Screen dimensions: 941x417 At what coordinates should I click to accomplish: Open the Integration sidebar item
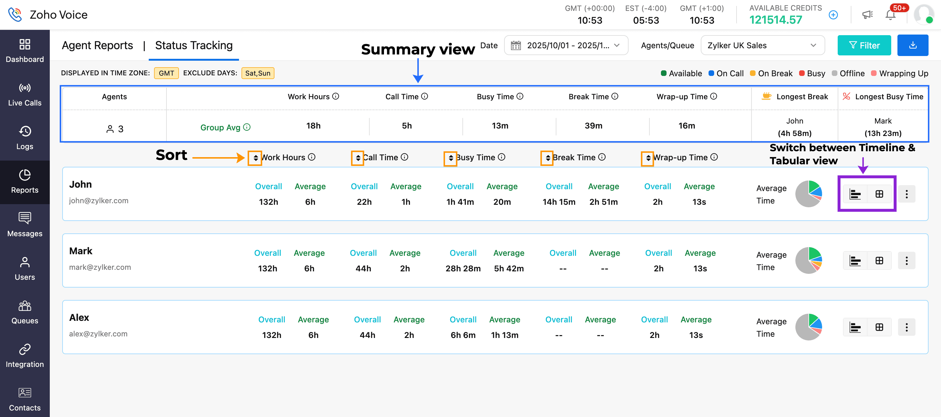coord(25,356)
